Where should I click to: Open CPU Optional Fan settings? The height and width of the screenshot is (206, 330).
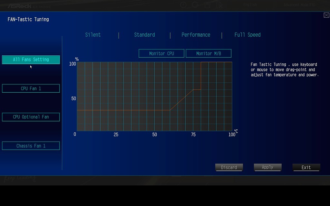pos(31,117)
